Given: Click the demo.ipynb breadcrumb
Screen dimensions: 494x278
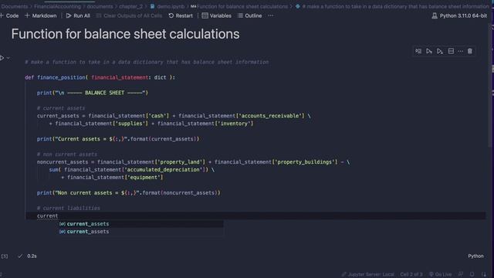Looking at the screenshot, I should [167, 6].
